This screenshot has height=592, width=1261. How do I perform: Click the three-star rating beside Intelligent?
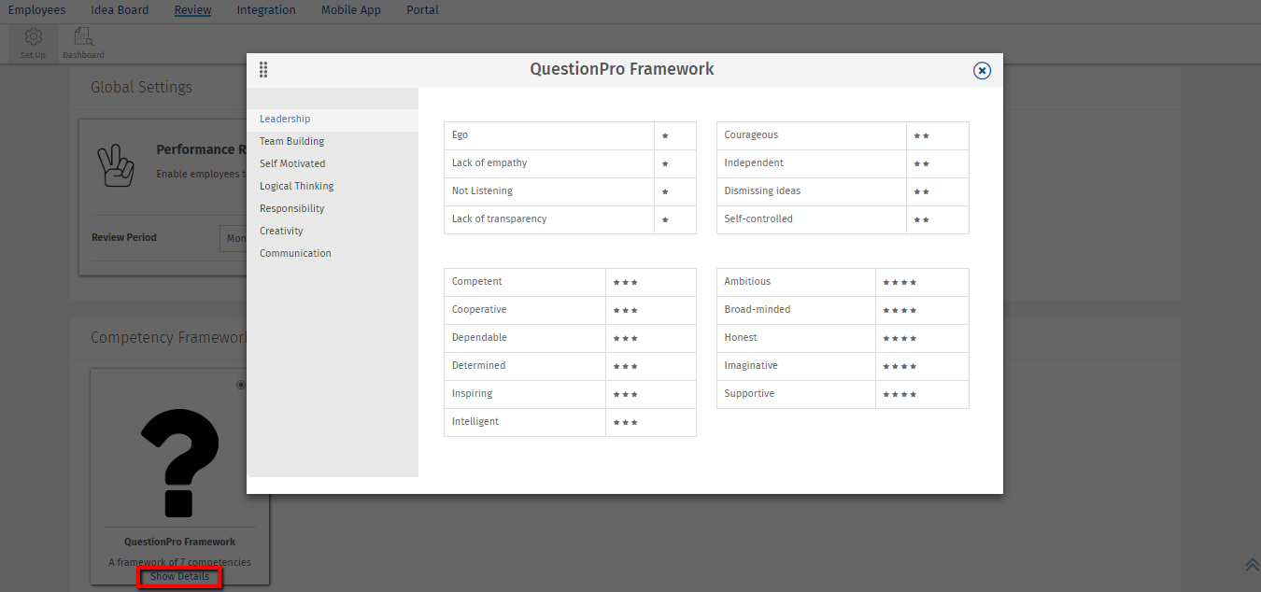[x=626, y=423]
